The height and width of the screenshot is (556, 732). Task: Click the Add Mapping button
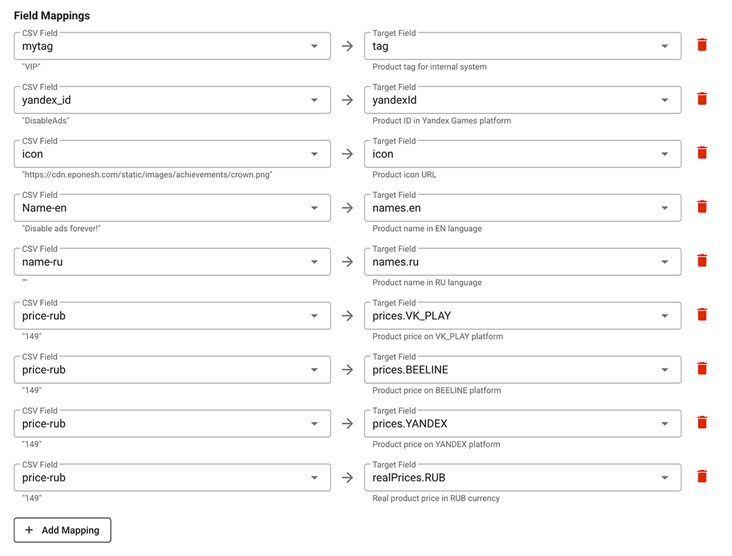(x=62, y=530)
